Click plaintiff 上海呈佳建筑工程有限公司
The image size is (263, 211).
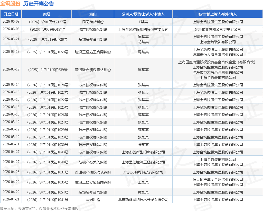[143, 162]
